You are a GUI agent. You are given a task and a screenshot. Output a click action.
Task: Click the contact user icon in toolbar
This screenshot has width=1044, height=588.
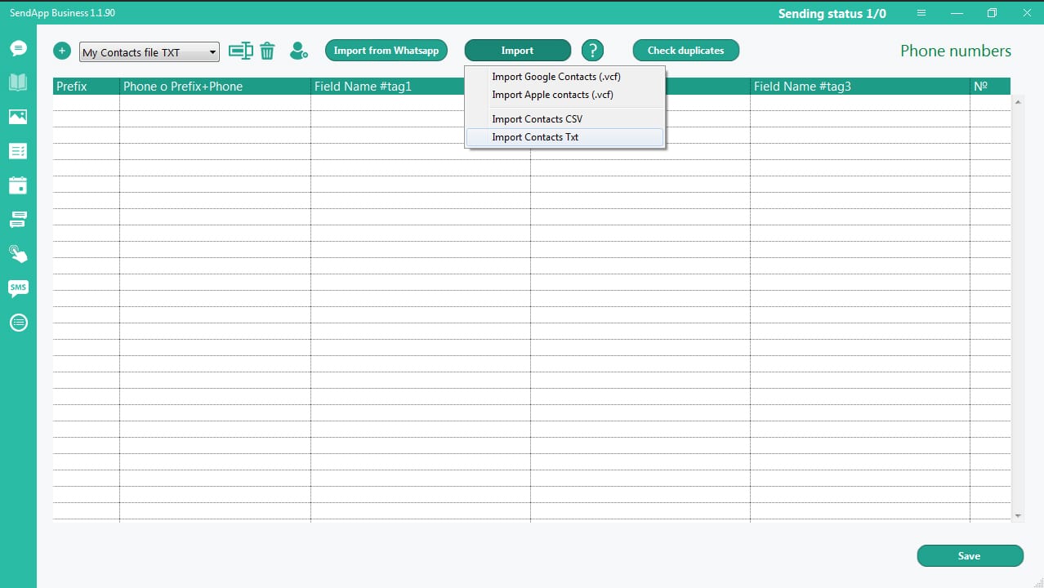298,51
